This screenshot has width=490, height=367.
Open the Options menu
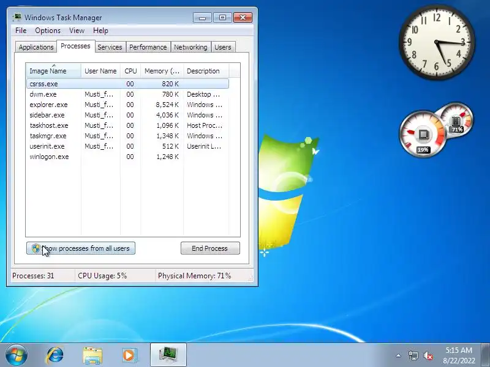[48, 30]
